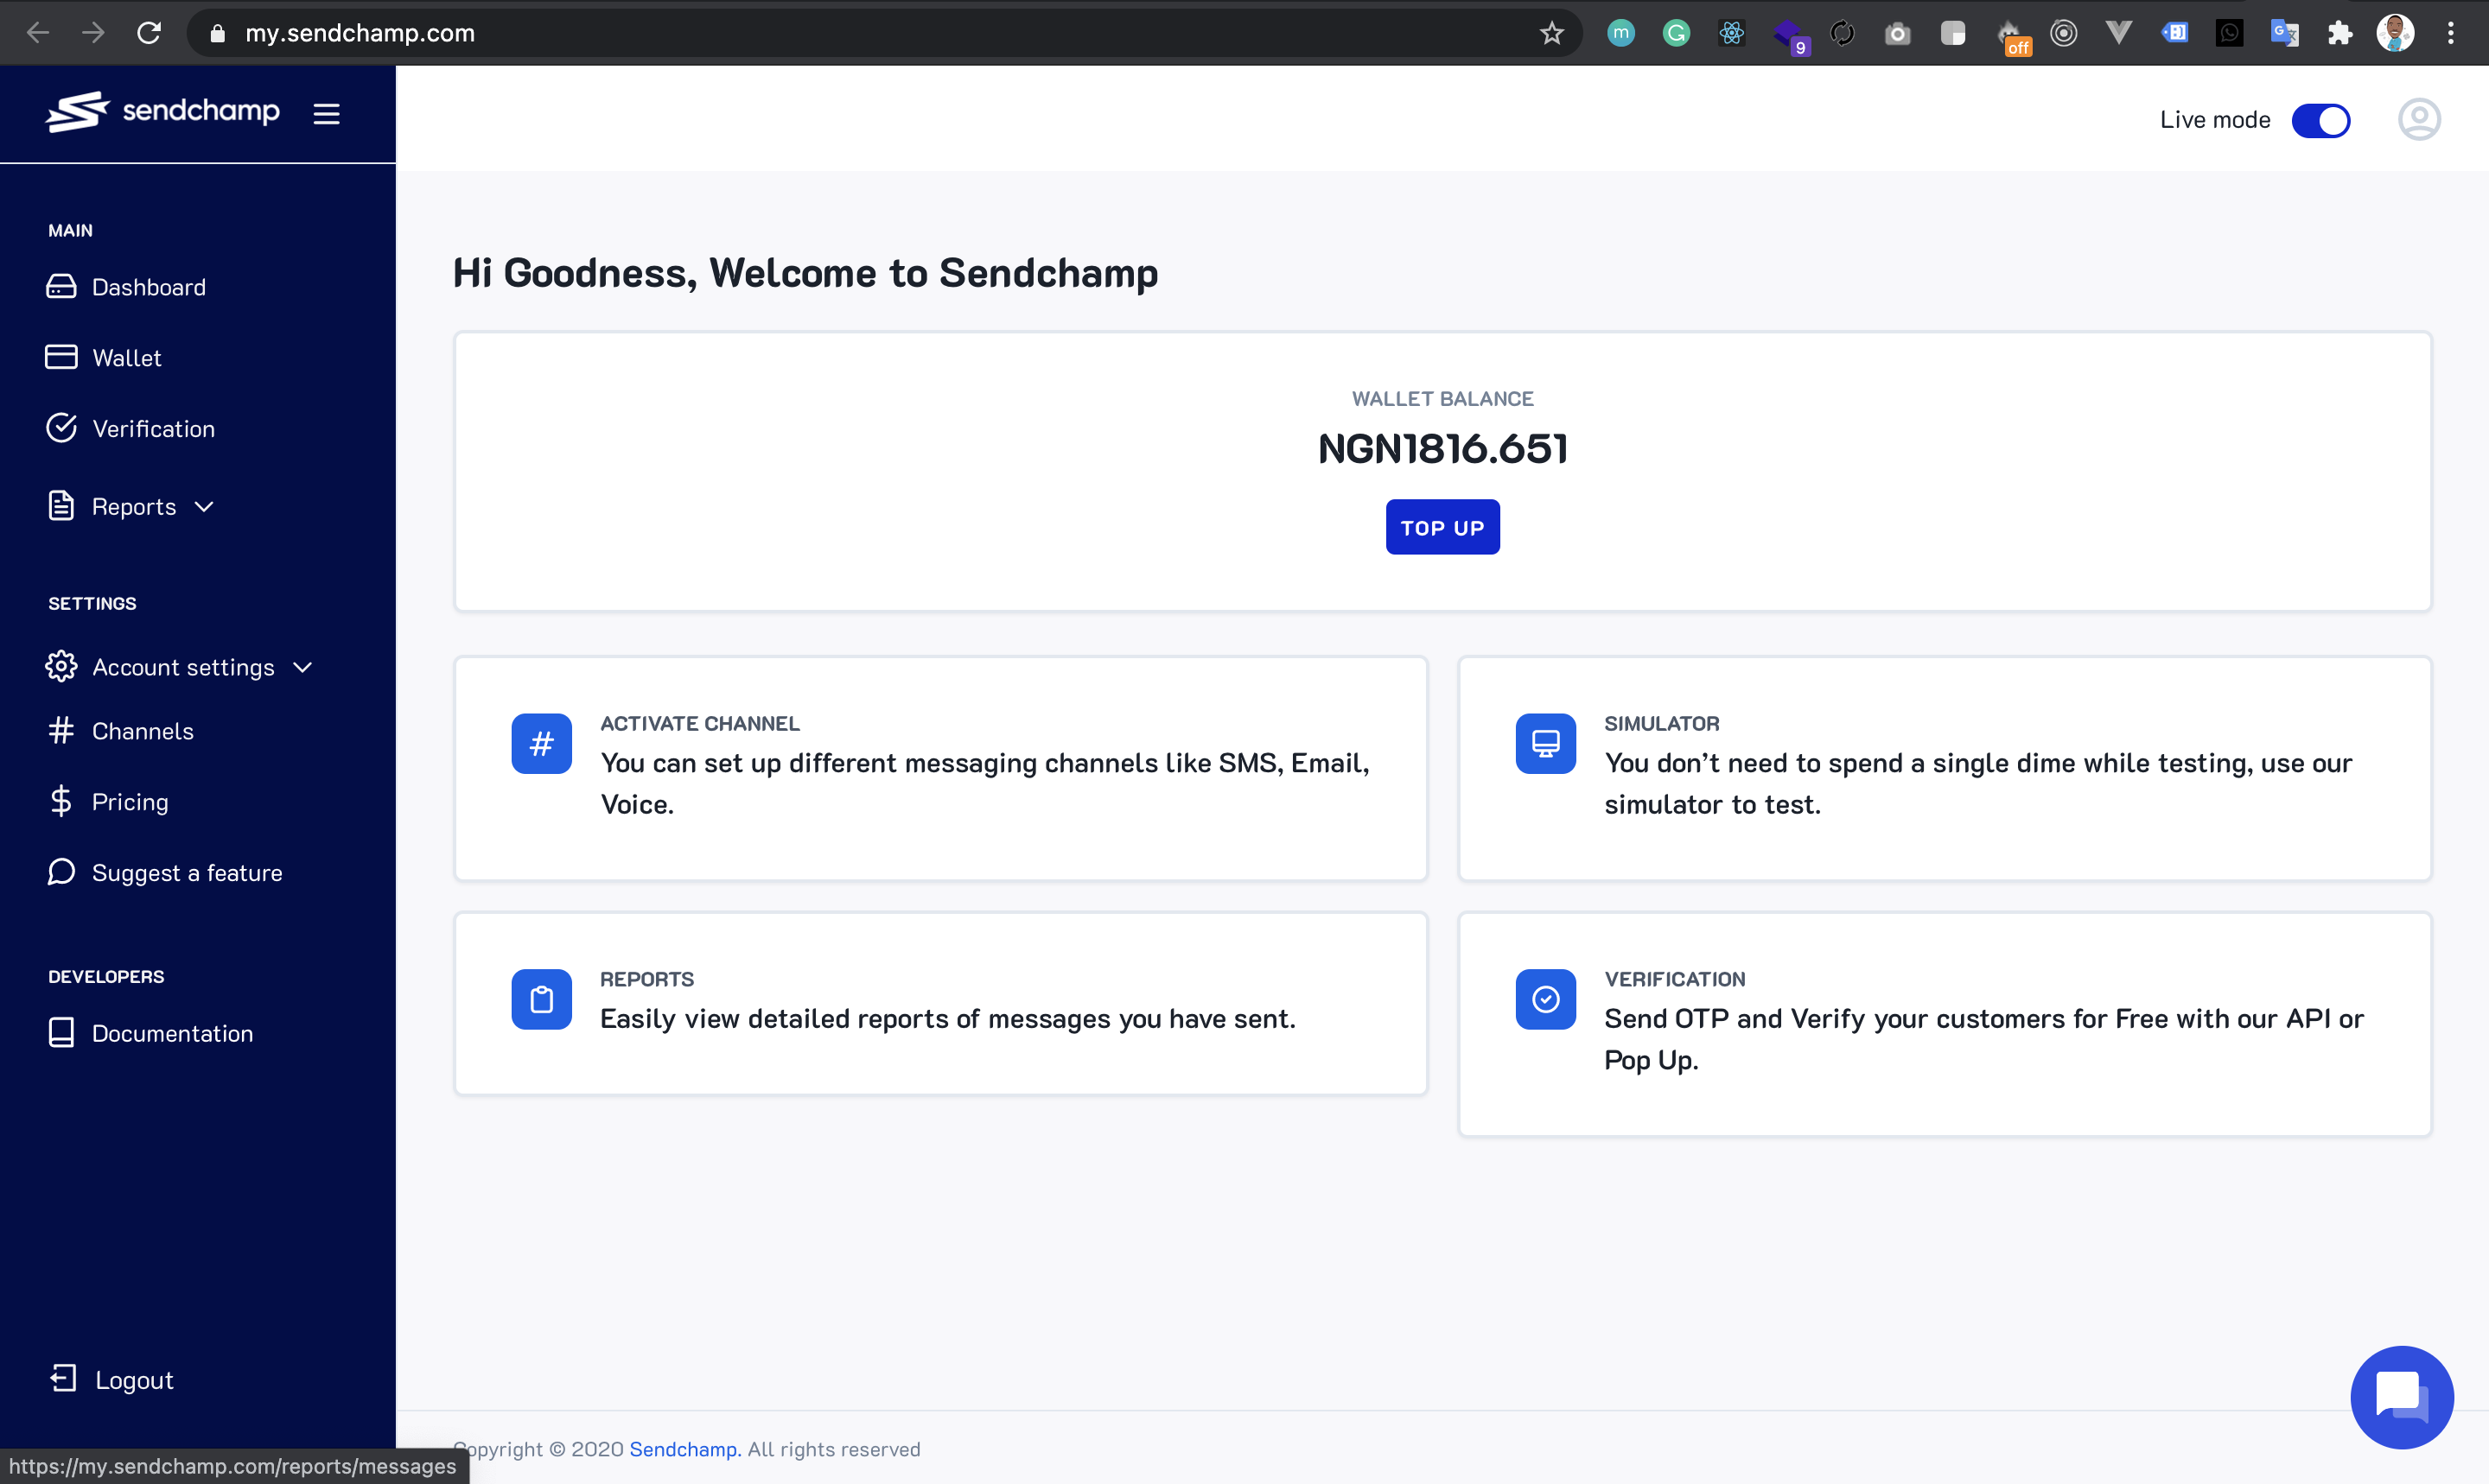Open the sidebar hamburger menu
Image resolution: width=2489 pixels, height=1484 pixels.
328,113
